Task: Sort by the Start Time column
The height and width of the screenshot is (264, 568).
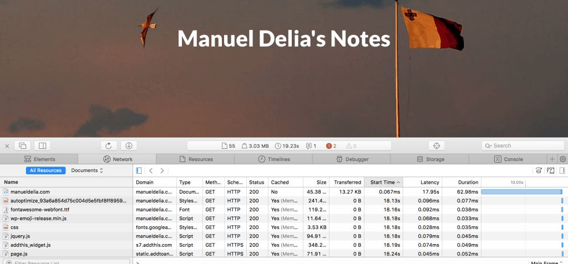Action: click(x=383, y=182)
